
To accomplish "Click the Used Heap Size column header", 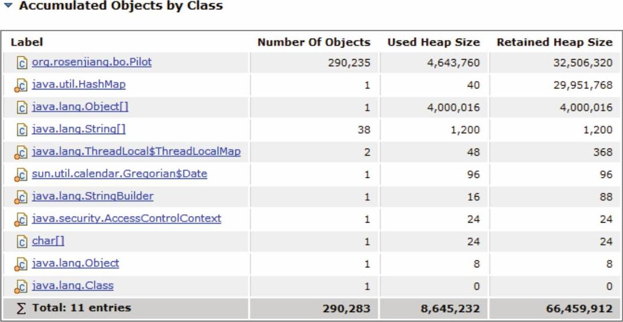I will click(x=433, y=42).
